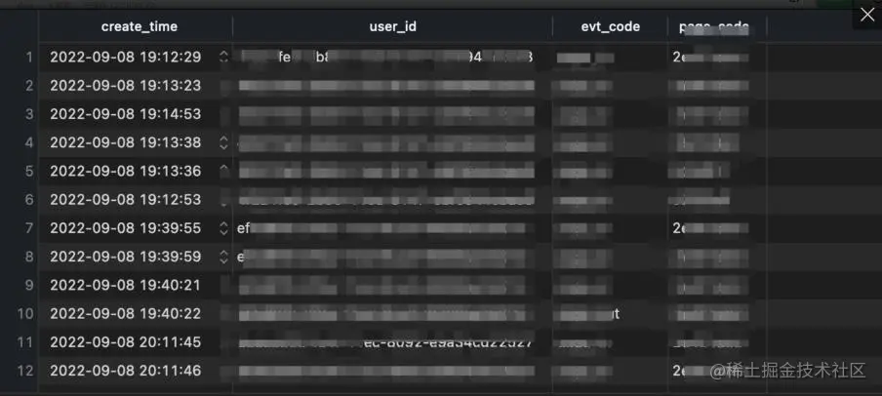Screen dimensions: 882x396
Task: Highlight row number 7
Action: click(29, 228)
